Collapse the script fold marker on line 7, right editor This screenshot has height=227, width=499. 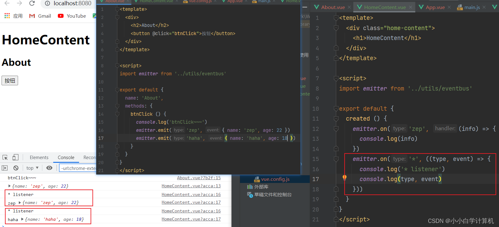click(336, 78)
